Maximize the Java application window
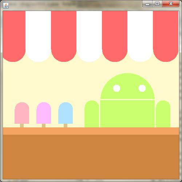Screen dimensions: 182x182 pos(157,4)
